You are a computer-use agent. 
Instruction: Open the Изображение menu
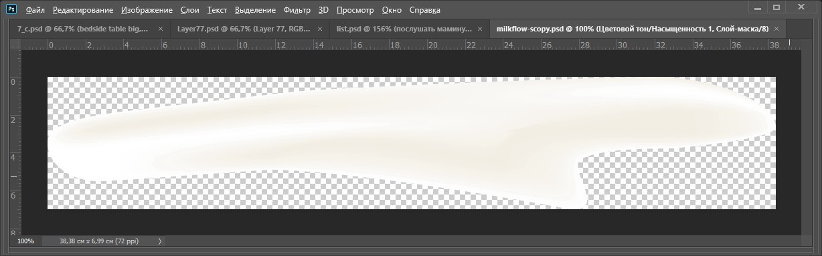point(147,10)
